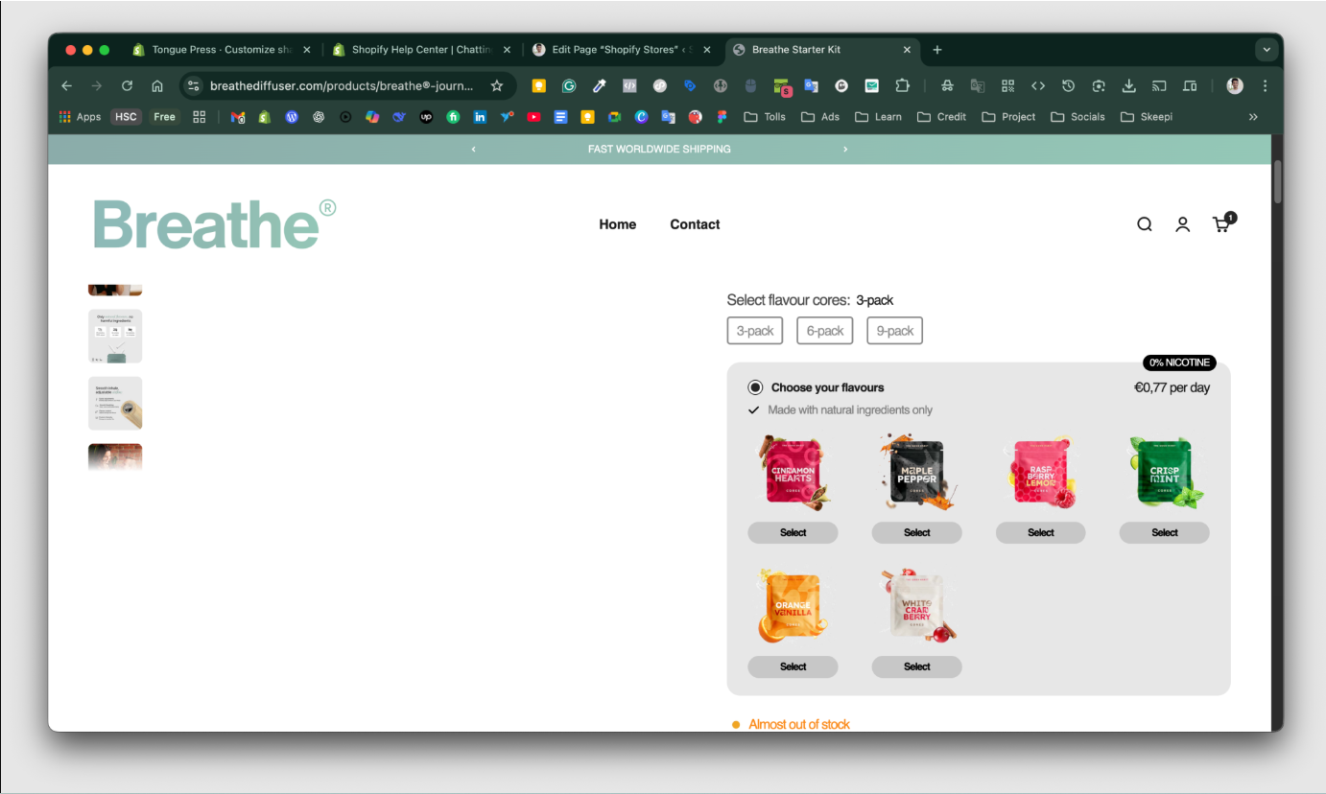Show next announcement bar message
The width and height of the screenshot is (1326, 794).
(845, 150)
